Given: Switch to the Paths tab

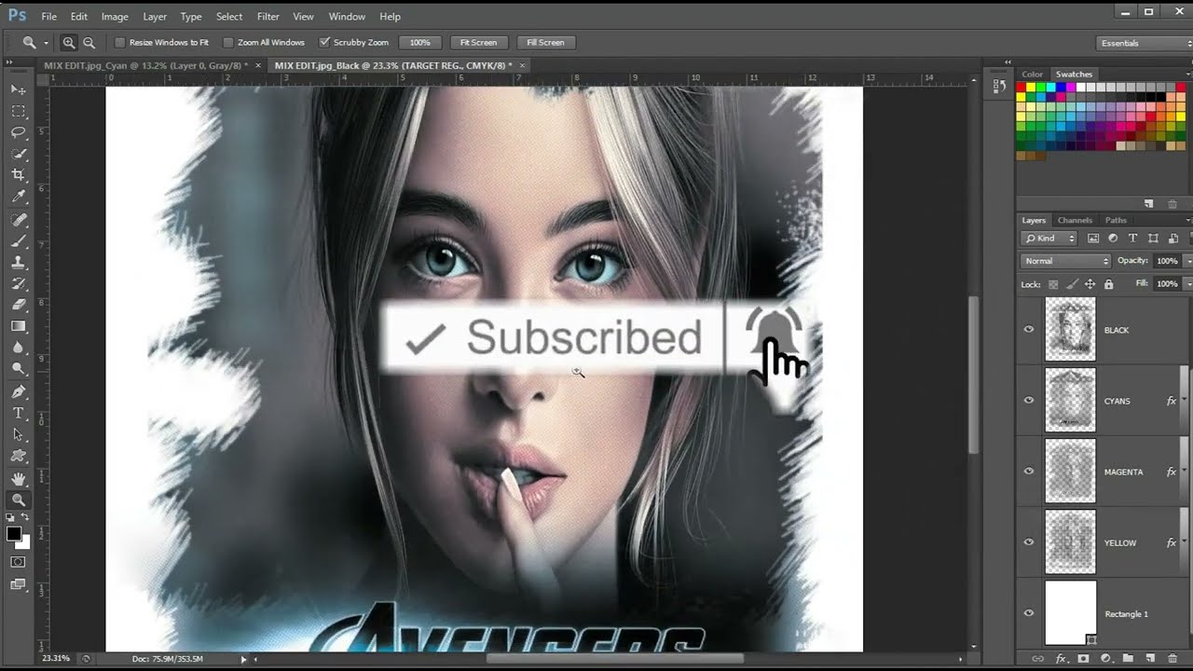Looking at the screenshot, I should [x=1116, y=221].
